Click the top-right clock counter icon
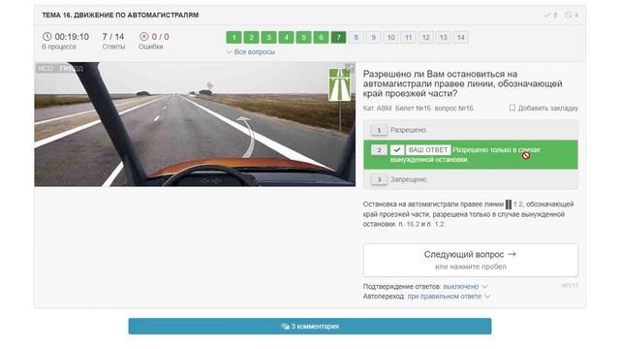 tap(569, 16)
